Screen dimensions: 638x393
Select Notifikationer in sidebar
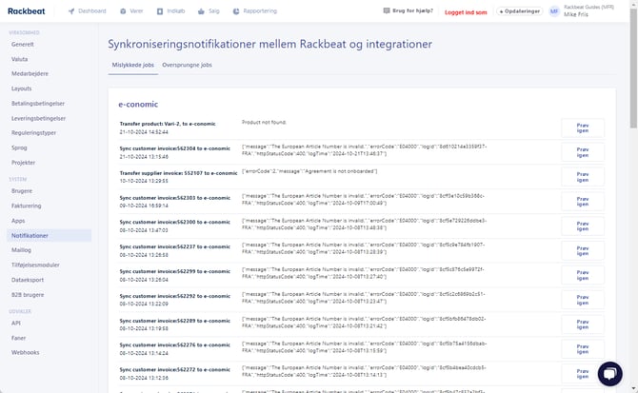tap(49, 236)
